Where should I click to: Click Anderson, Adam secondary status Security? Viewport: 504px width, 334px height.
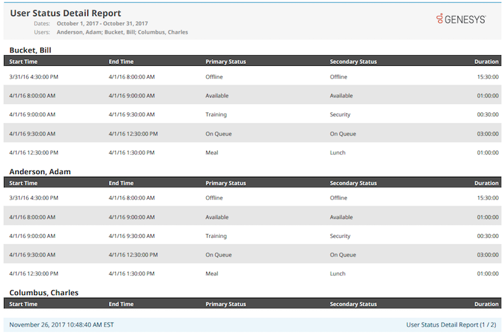(340, 236)
